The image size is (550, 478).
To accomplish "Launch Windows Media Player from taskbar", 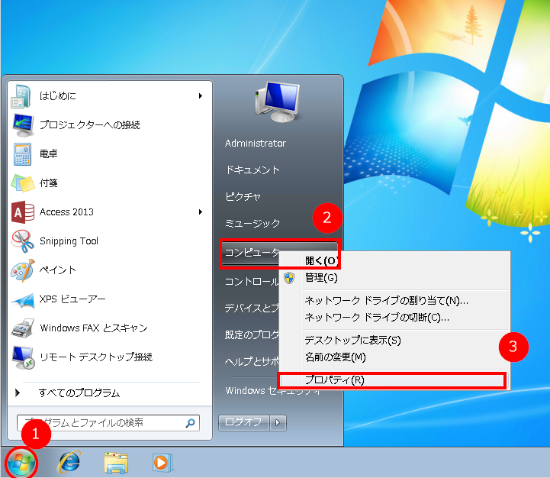I will point(162,463).
